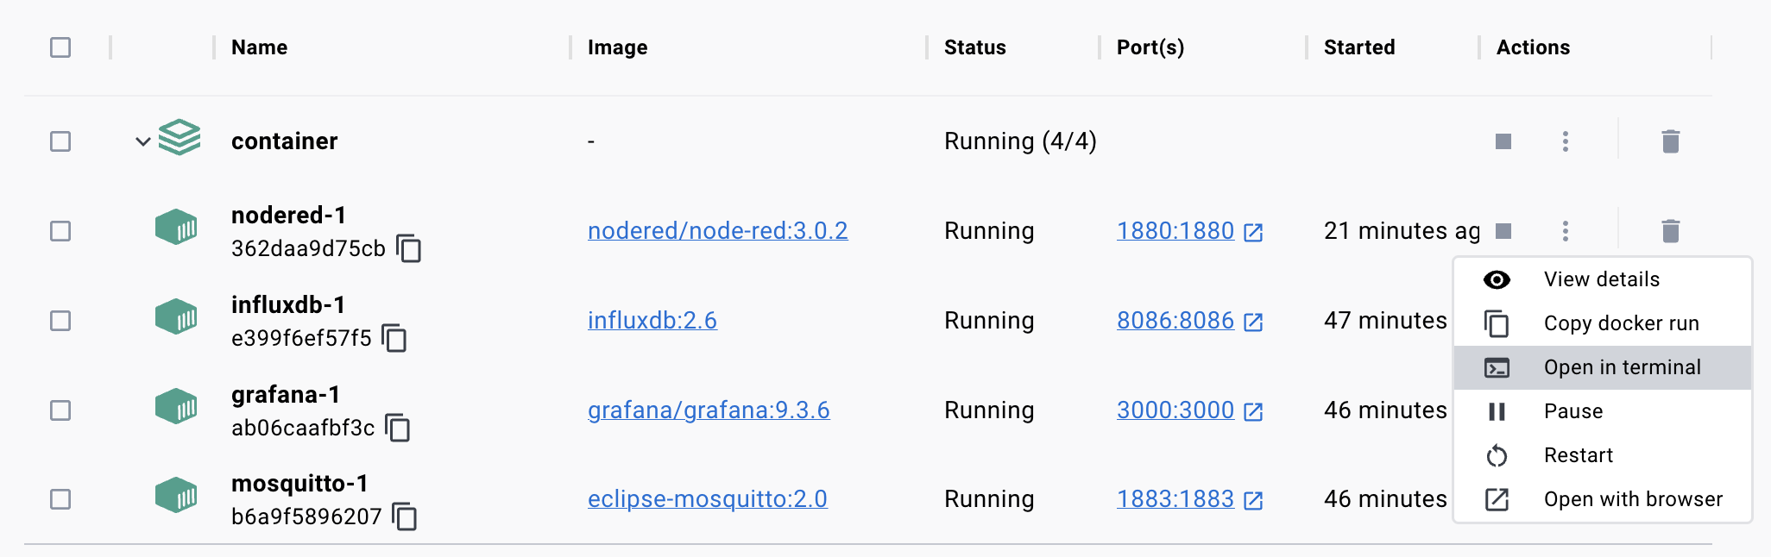Viewport: 1771px width, 557px height.
Task: Copy the nodered-1 container ID
Action: 408,248
